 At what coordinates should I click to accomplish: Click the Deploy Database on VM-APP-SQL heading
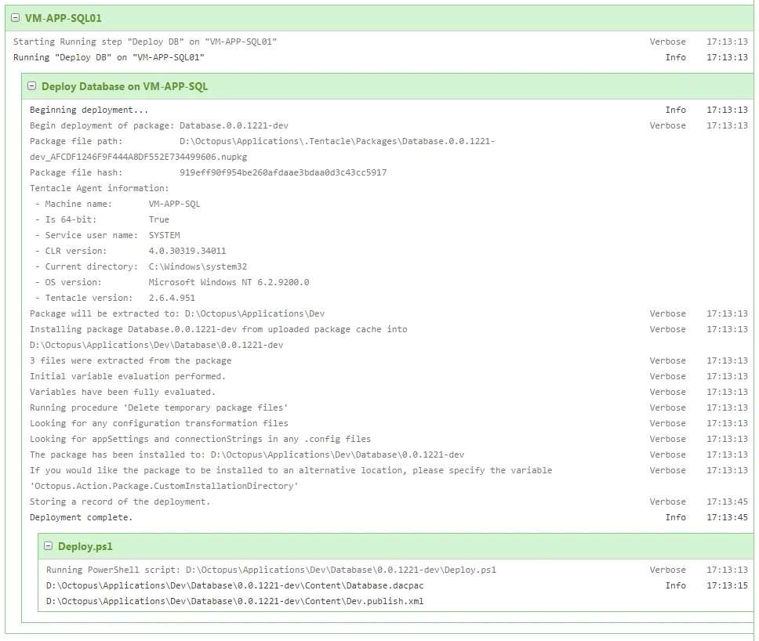pos(125,86)
